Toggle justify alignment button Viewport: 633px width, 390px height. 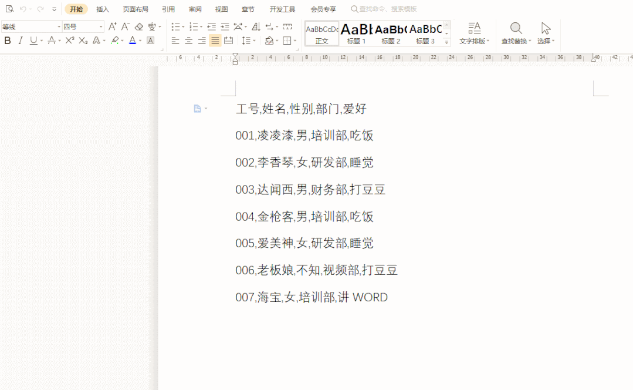coord(215,41)
